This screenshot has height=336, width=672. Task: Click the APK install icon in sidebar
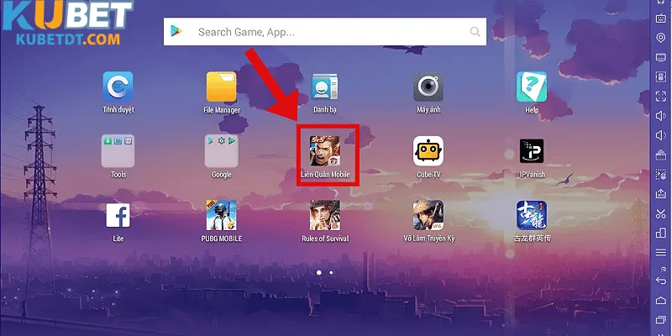pyautogui.click(x=660, y=76)
